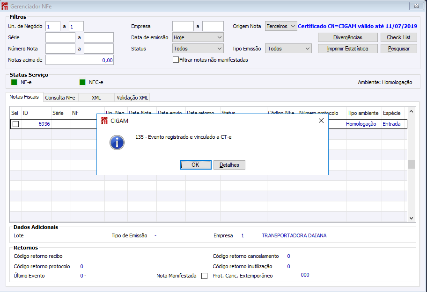Click the NF column header
The width and height of the screenshot is (427, 292).
tap(88, 113)
